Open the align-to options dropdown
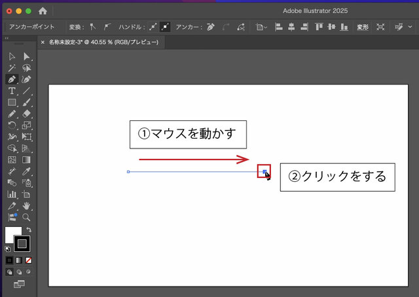 [261, 27]
